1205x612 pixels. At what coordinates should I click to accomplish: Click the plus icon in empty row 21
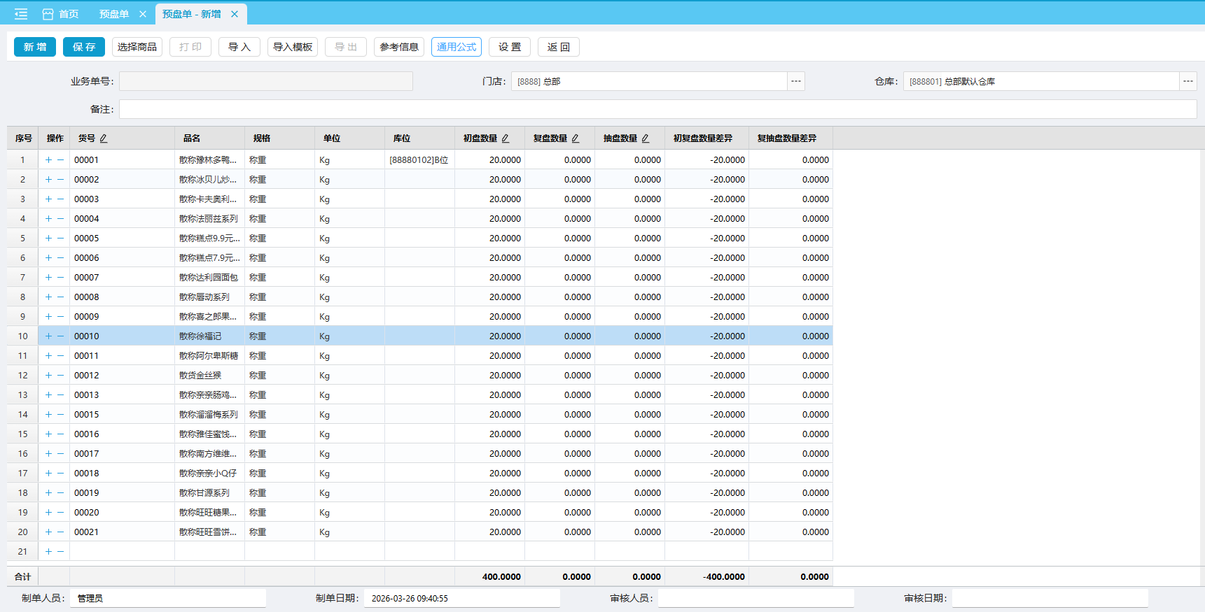pos(48,552)
